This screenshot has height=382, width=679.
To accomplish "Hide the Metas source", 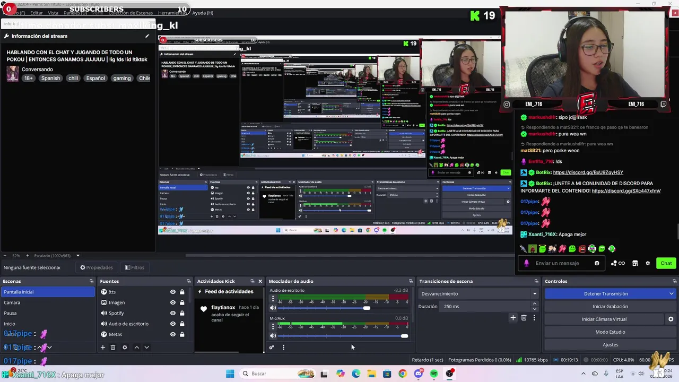I will (x=172, y=334).
